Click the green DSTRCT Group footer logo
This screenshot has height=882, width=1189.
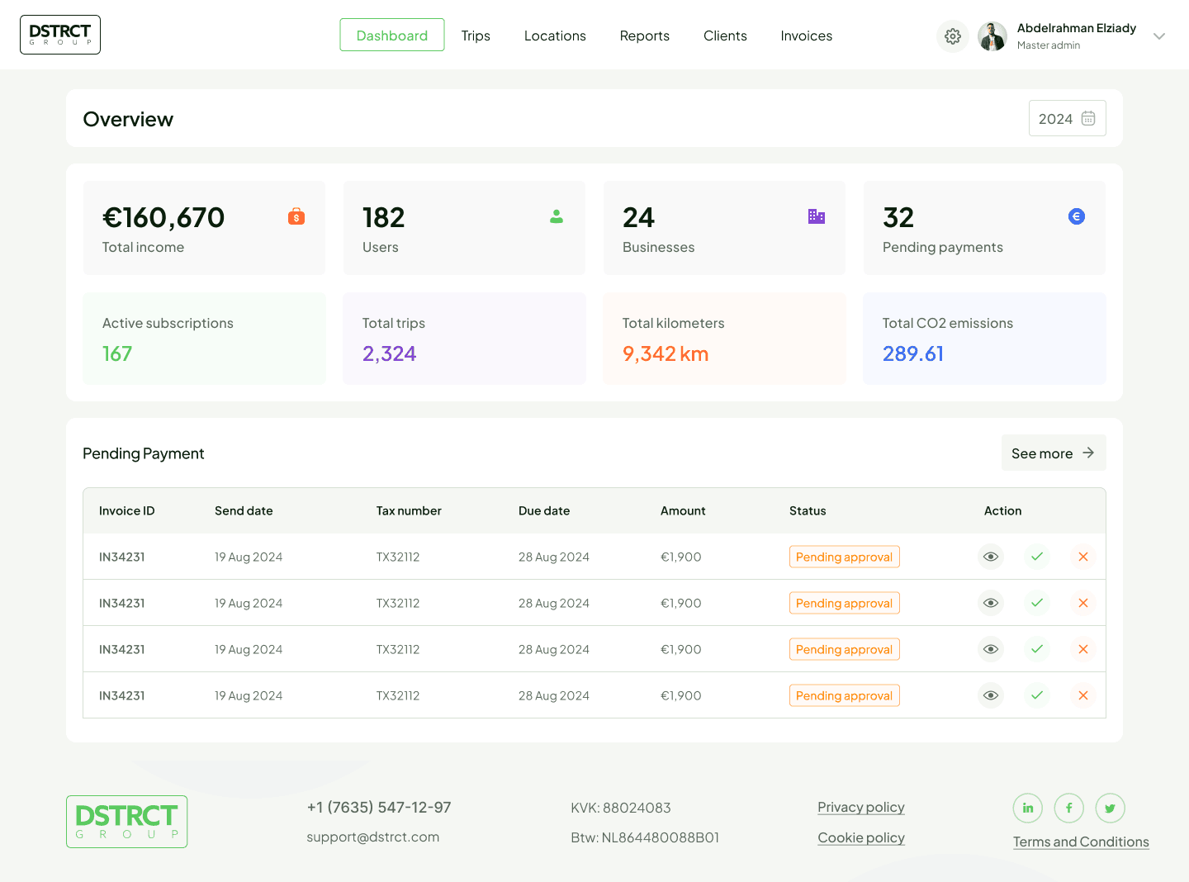pyautogui.click(x=127, y=822)
